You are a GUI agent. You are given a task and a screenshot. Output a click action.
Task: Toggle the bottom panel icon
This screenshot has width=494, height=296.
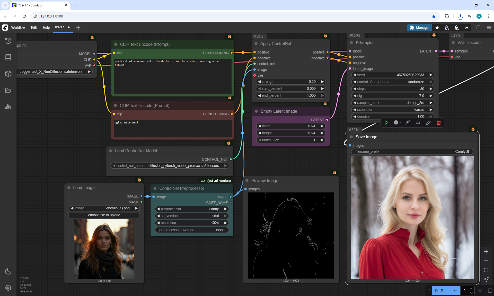coord(478,28)
